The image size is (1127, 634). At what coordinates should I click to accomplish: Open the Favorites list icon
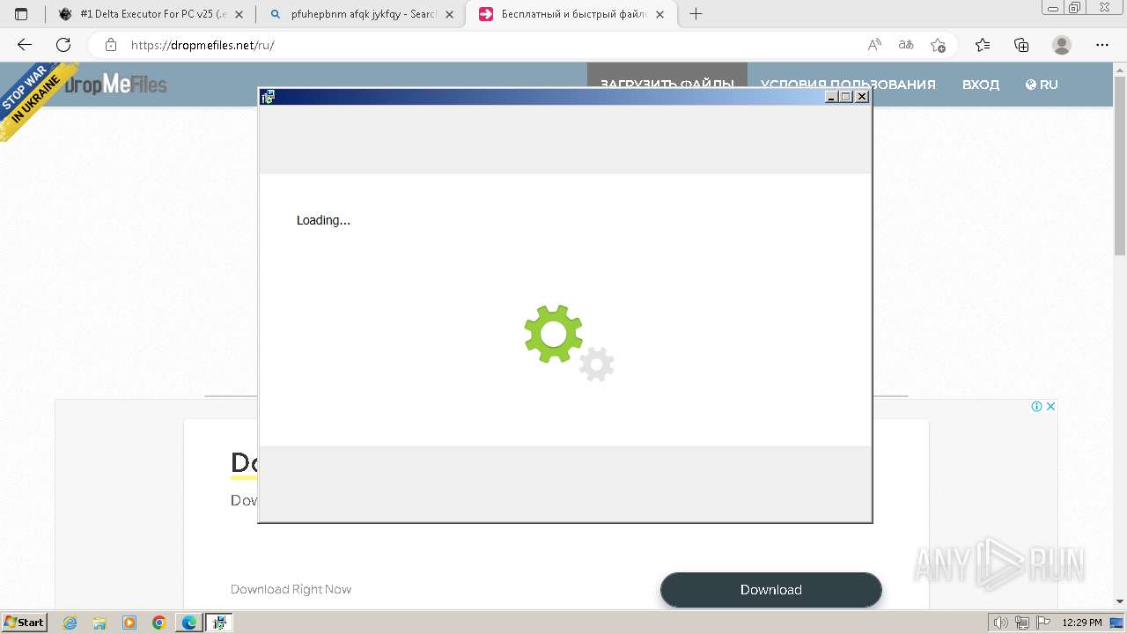pyautogui.click(x=983, y=45)
